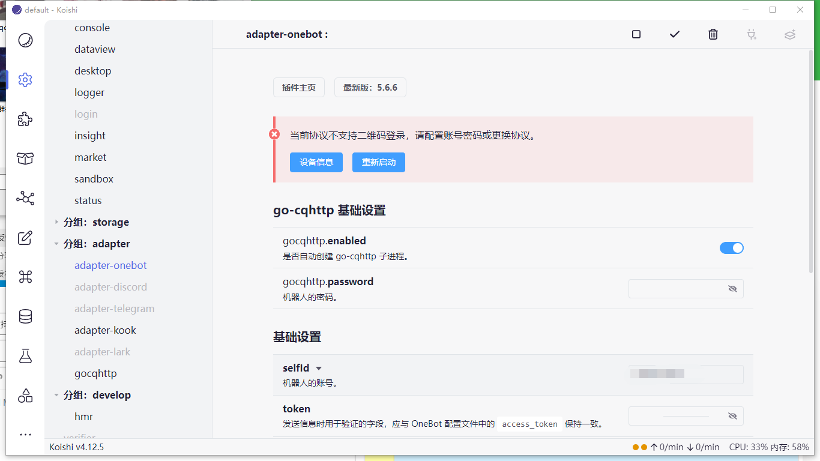Collapse the develop group
This screenshot has width=820, height=461.
coord(57,395)
